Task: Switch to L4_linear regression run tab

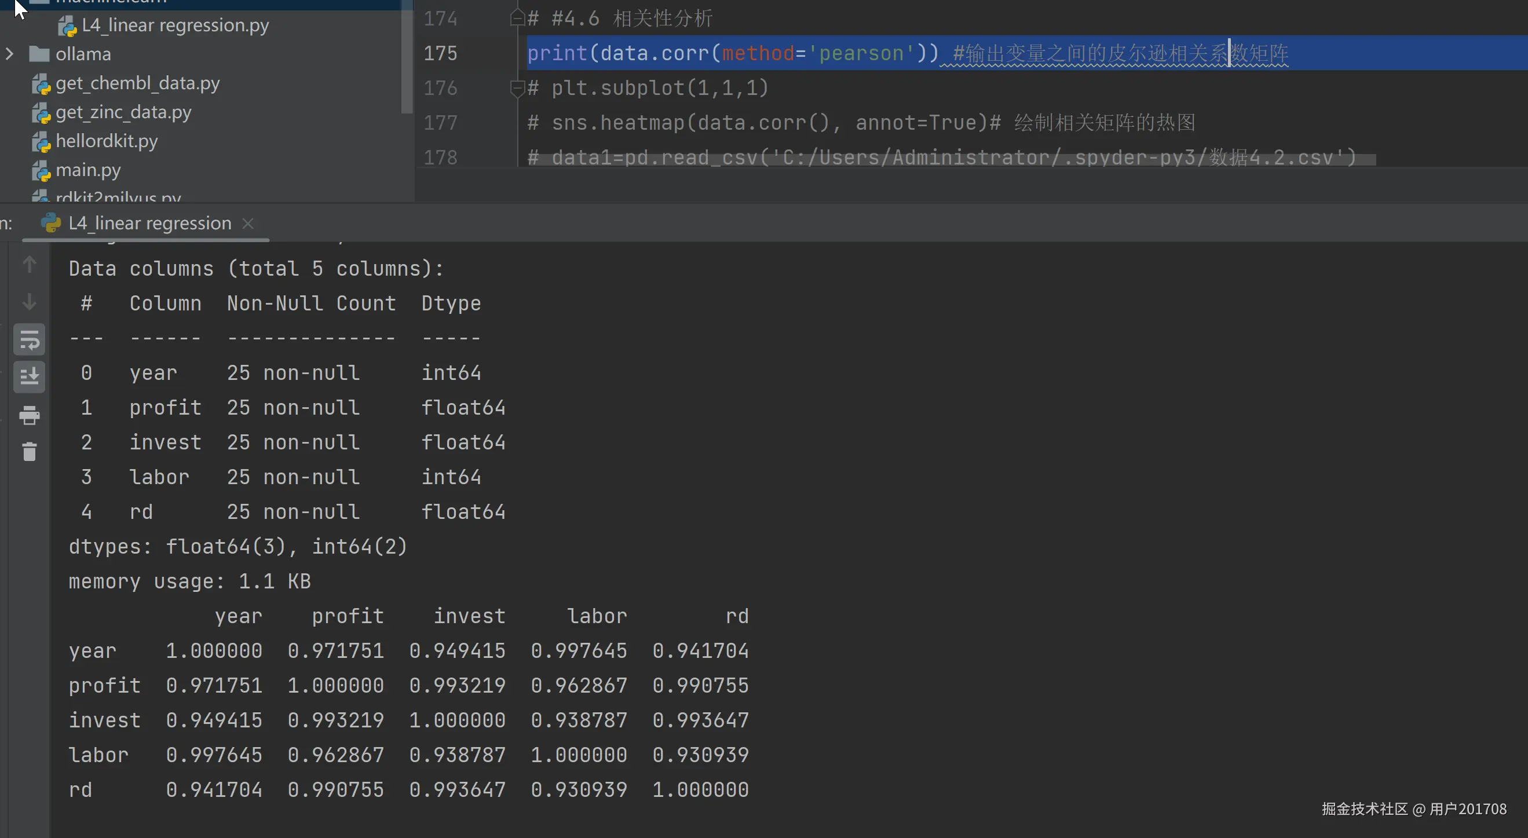Action: (149, 224)
